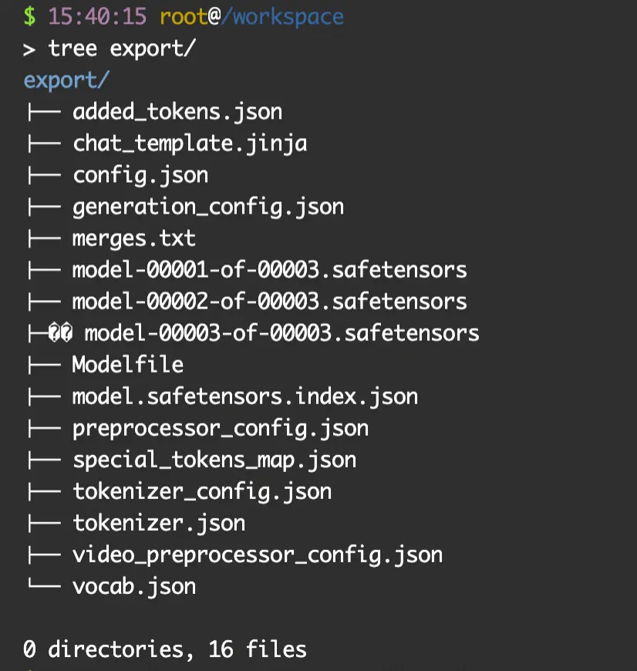Screen dimensions: 637x671
Task: Click preprocessor_config.json file name
Action: (221, 428)
